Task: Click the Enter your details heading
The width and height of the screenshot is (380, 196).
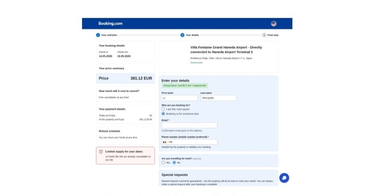Action: click(175, 80)
